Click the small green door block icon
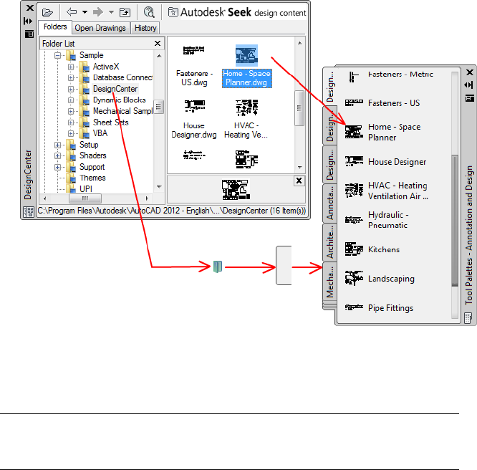The width and height of the screenshot is (477, 470). pos(218,267)
